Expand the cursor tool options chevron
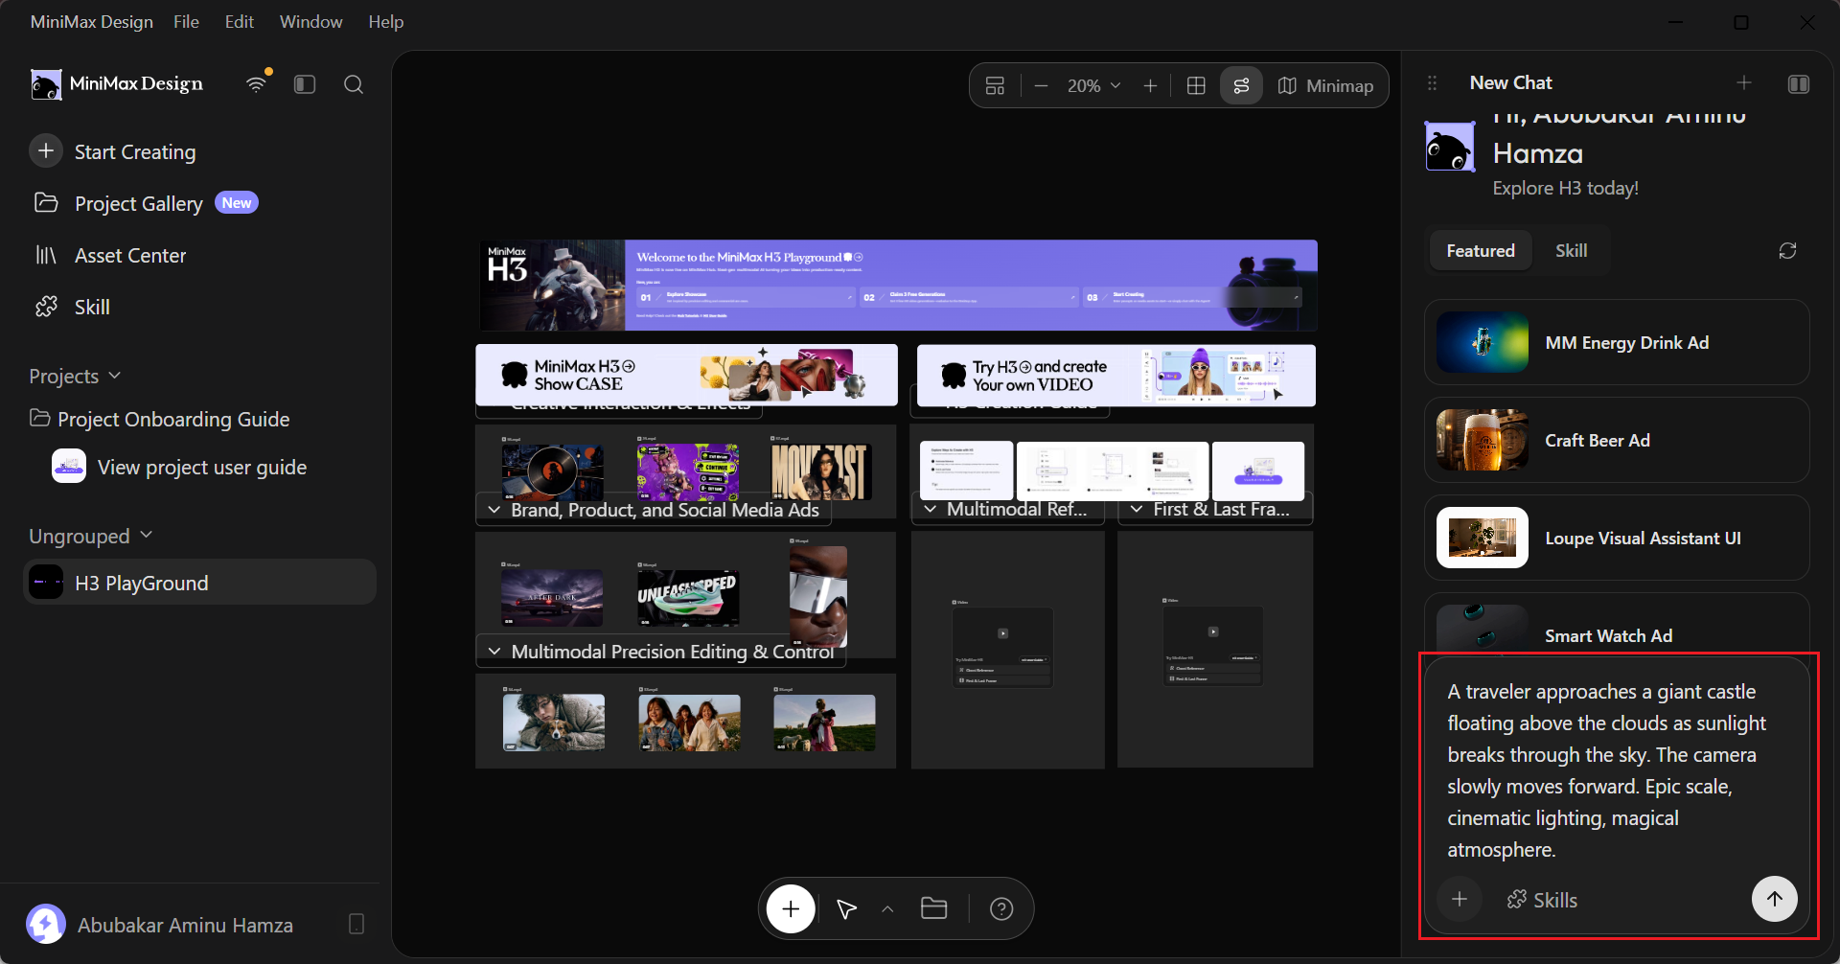1840x964 pixels. (887, 908)
